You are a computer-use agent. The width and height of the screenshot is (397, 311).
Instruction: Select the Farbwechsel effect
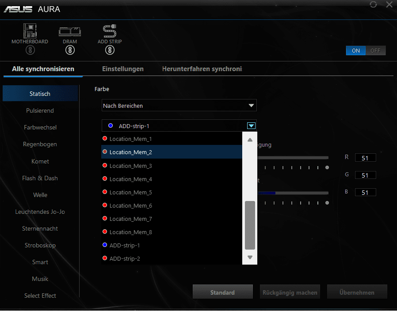click(40, 127)
